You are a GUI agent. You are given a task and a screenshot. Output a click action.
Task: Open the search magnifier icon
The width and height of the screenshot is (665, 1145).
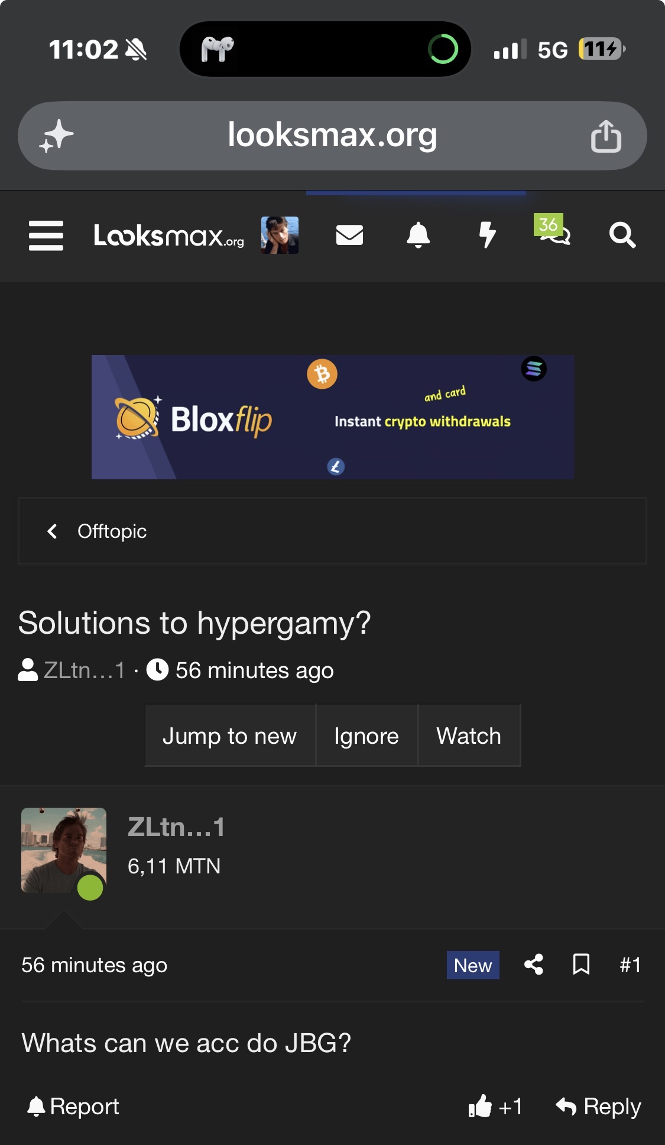[622, 235]
